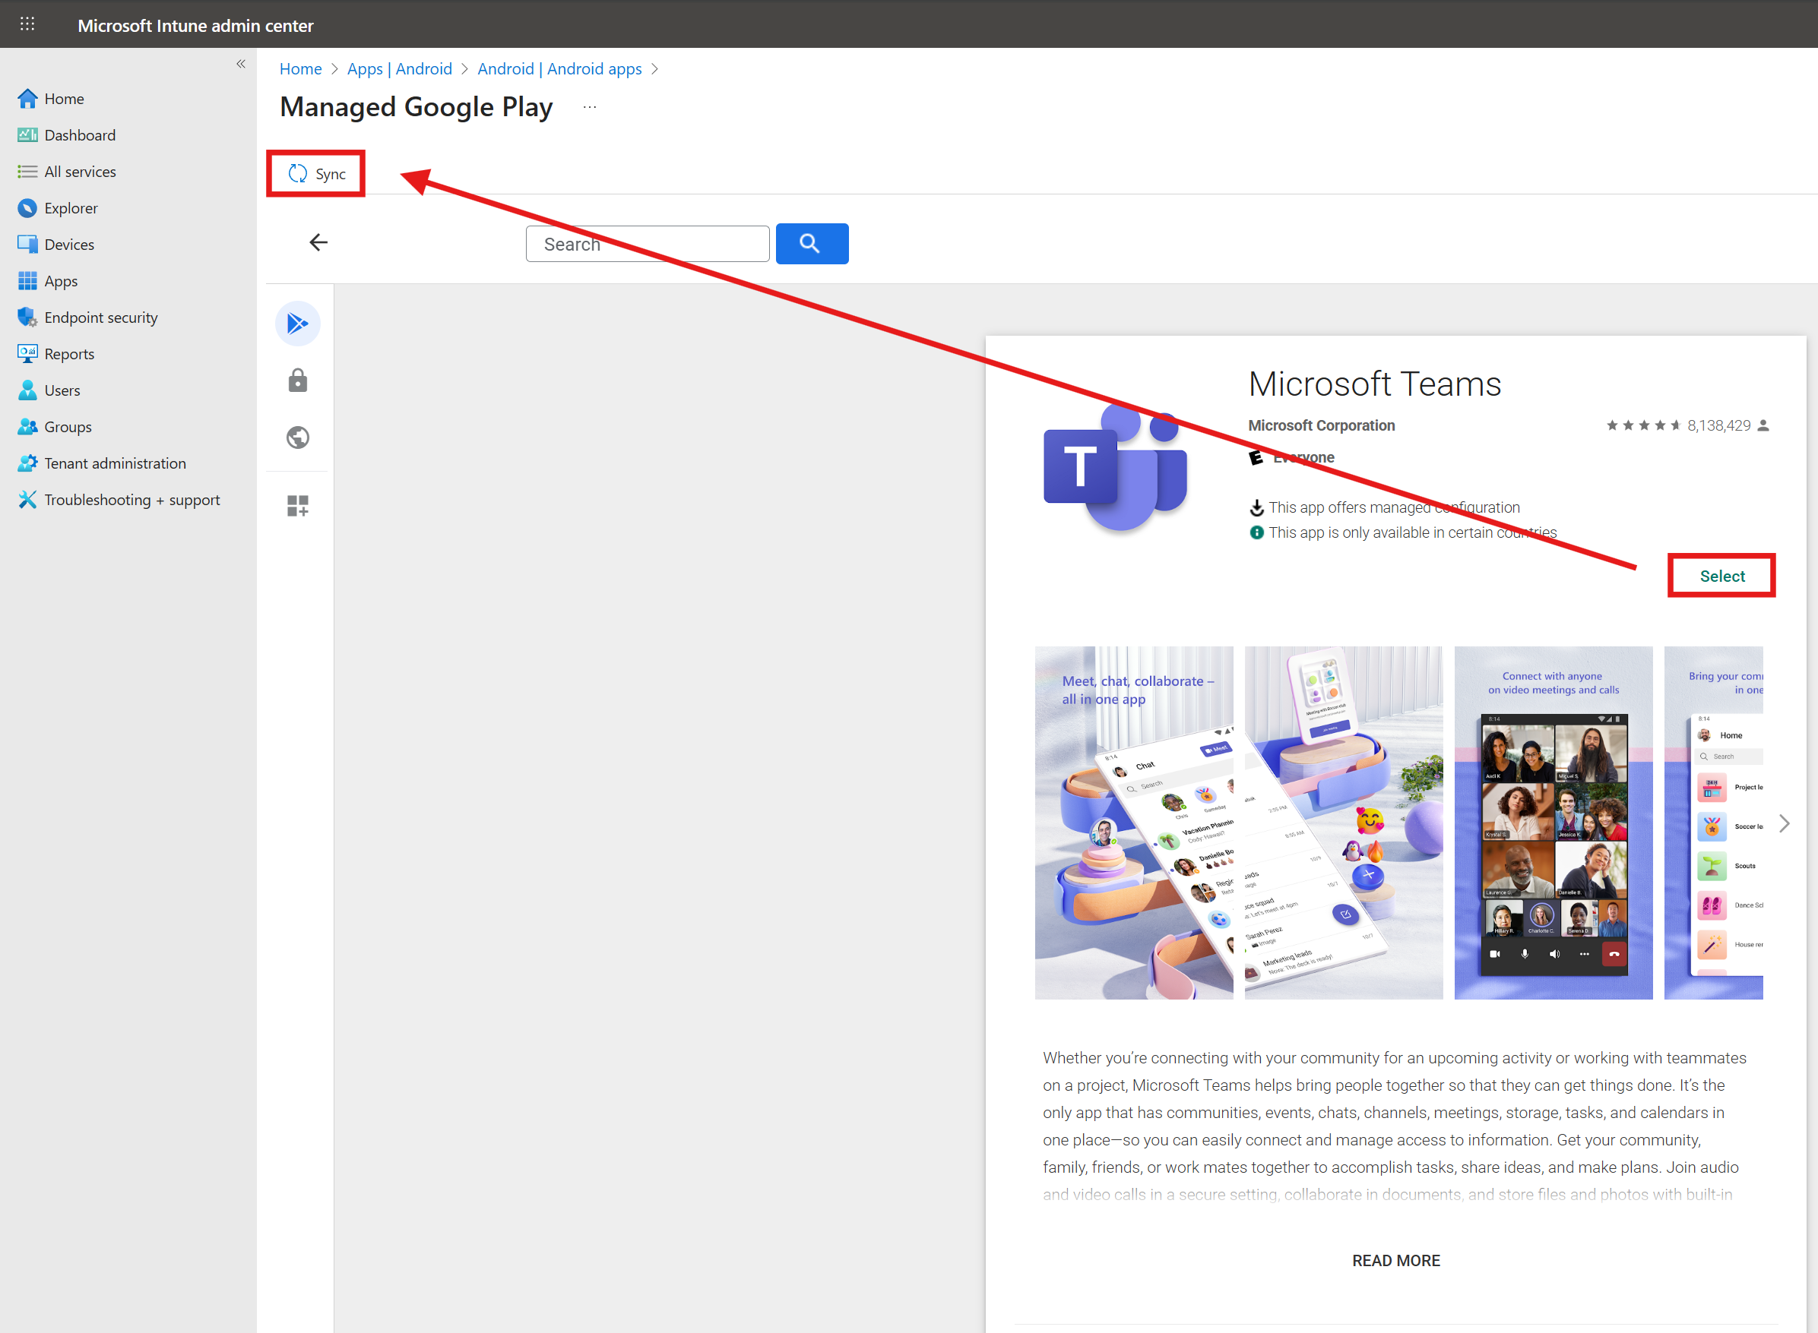Image resolution: width=1818 pixels, height=1333 pixels.
Task: Click the star rating for Teams
Action: point(1643,425)
